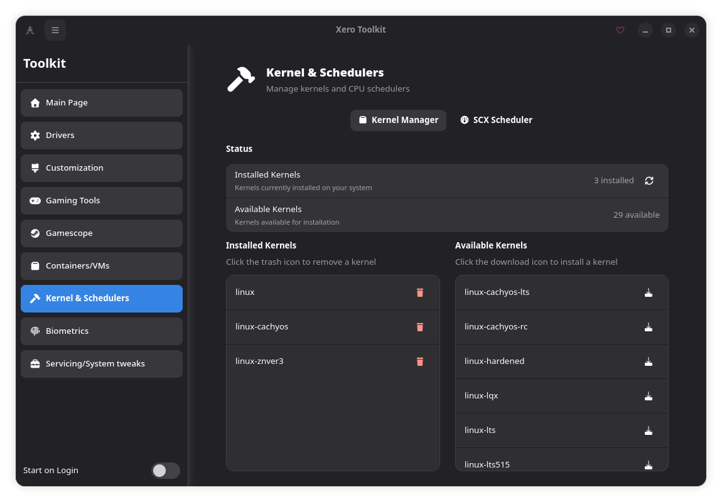The image size is (722, 502).
Task: Download the linux-lts kernel
Action: tap(649, 430)
